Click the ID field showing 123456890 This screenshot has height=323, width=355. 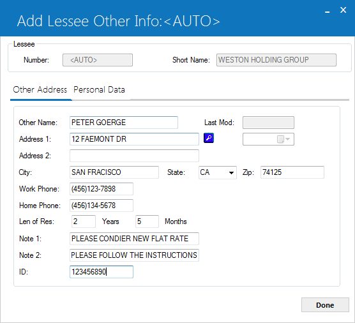(x=102, y=272)
